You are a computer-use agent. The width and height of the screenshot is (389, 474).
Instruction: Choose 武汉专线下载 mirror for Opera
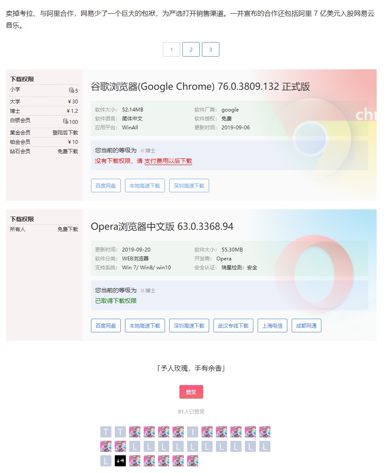coord(233,326)
